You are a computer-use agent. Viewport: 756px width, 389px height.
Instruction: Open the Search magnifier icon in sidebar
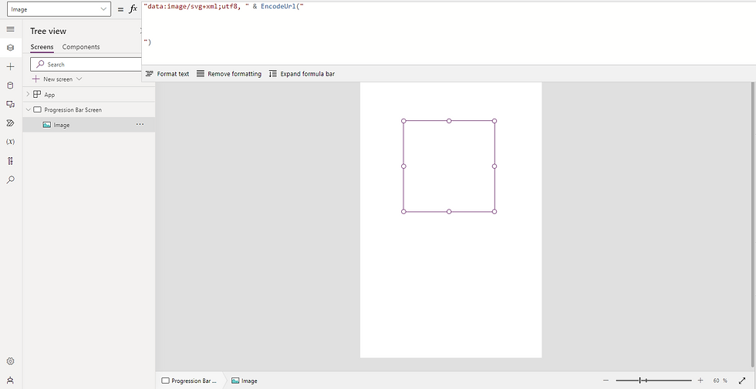point(10,179)
